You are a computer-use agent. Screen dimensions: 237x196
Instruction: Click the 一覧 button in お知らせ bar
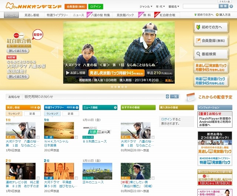pos(174,97)
